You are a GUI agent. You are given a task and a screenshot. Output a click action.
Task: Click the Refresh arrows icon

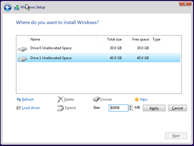pyautogui.click(x=19, y=99)
